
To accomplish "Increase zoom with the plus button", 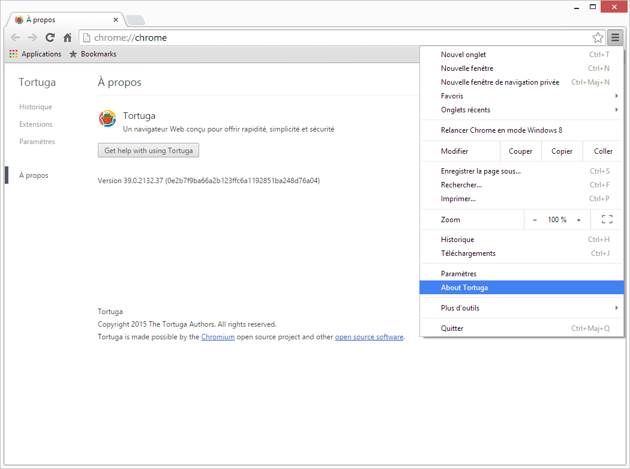I will click(x=578, y=220).
